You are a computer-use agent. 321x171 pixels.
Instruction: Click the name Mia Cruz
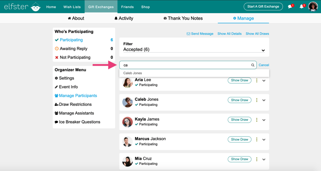pos(143,158)
